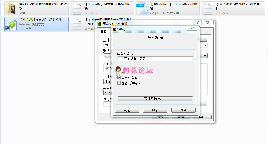Select the radio button under 压缩 group

click(x=107, y=68)
